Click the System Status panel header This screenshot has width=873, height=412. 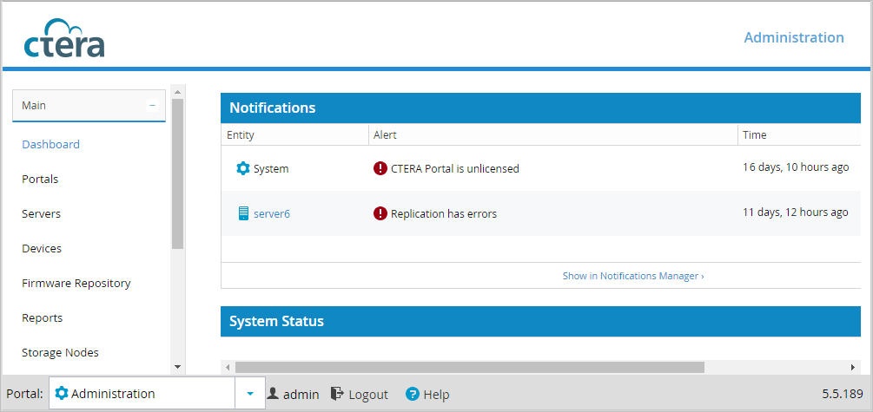coord(540,322)
